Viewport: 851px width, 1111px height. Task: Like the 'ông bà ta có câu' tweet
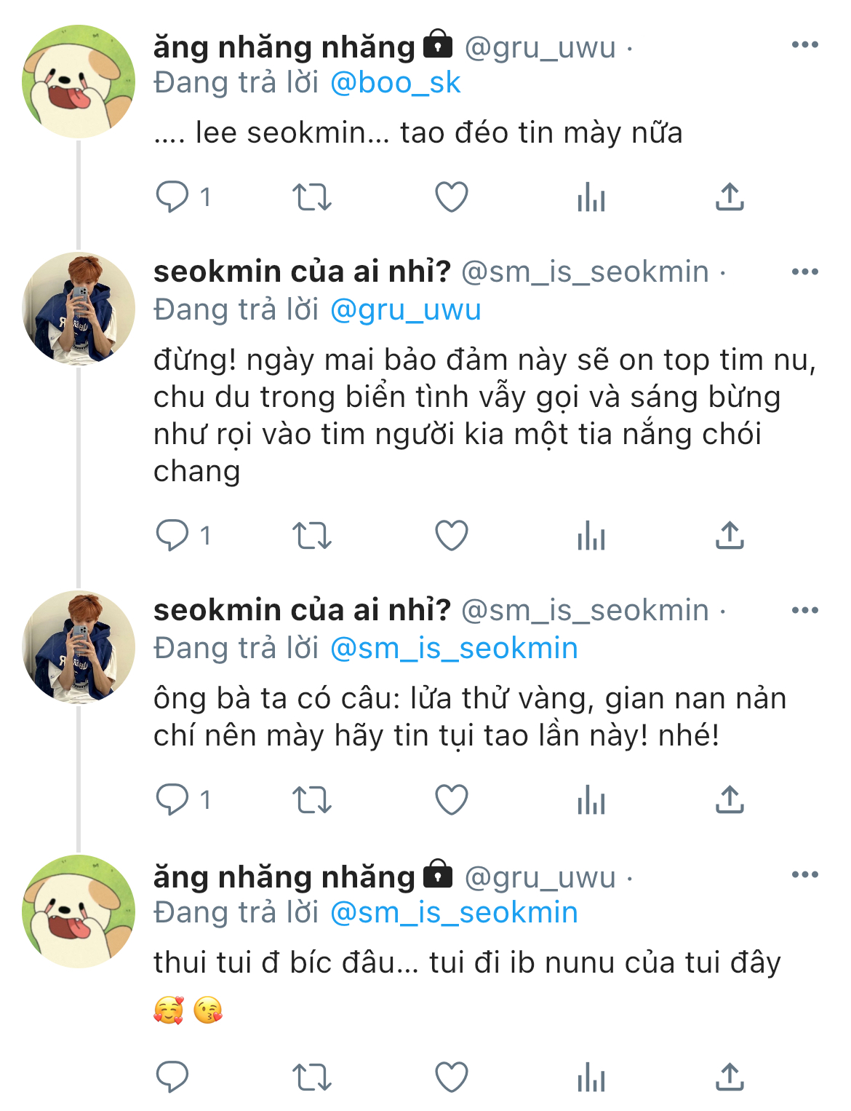(x=451, y=800)
